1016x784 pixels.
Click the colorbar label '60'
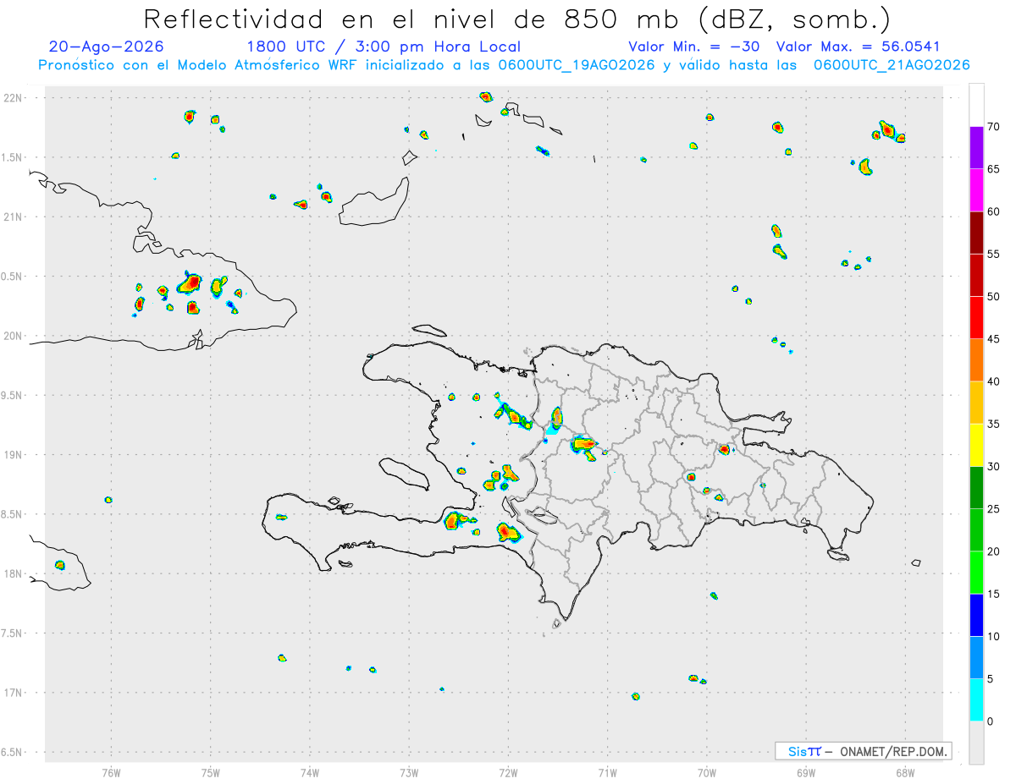pos(993,211)
